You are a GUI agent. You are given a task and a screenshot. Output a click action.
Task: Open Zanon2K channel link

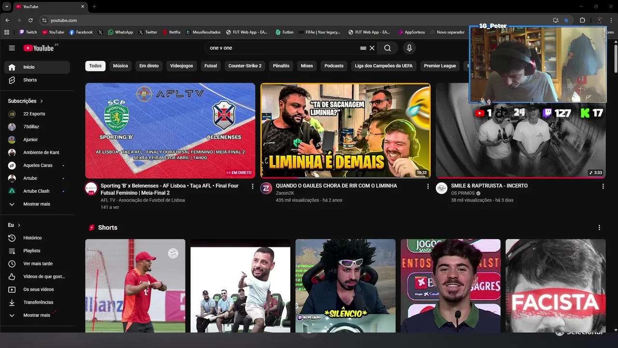click(285, 193)
